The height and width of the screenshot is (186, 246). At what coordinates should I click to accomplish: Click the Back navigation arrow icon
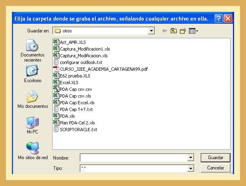click(164, 31)
